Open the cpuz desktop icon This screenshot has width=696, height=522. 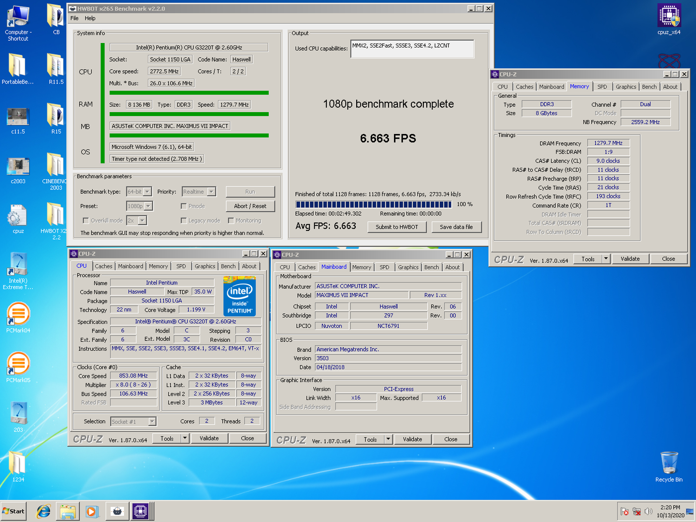pyautogui.click(x=18, y=219)
